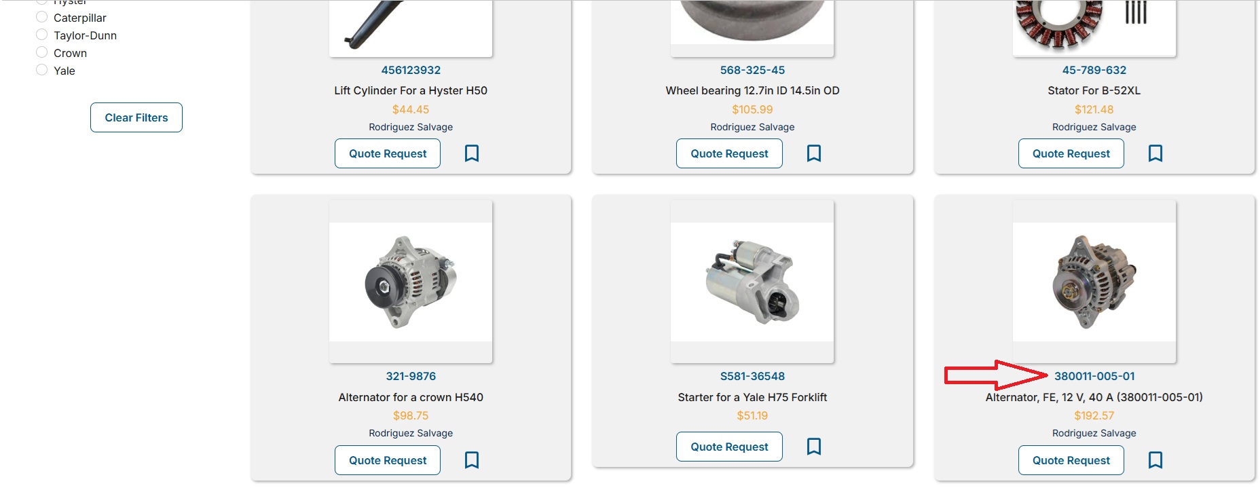Screen dimensions: 1260x488
Task: Open part number 321-9876 link
Action: tap(411, 376)
